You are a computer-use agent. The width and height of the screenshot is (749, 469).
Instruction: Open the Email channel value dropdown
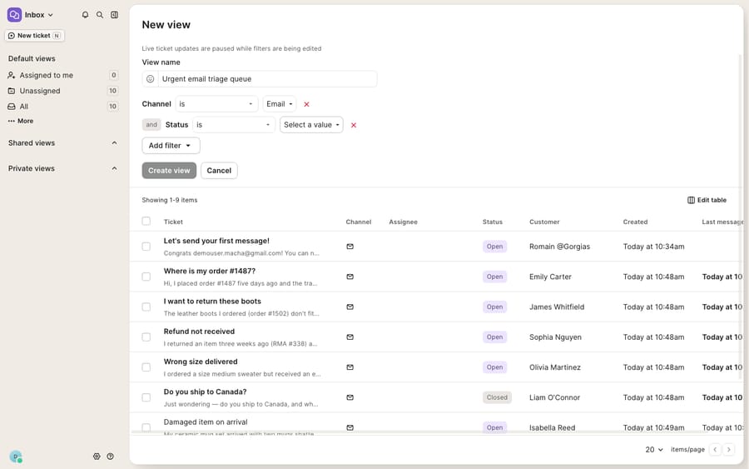coord(280,104)
